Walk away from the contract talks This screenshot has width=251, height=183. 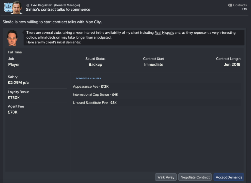coord(166,177)
